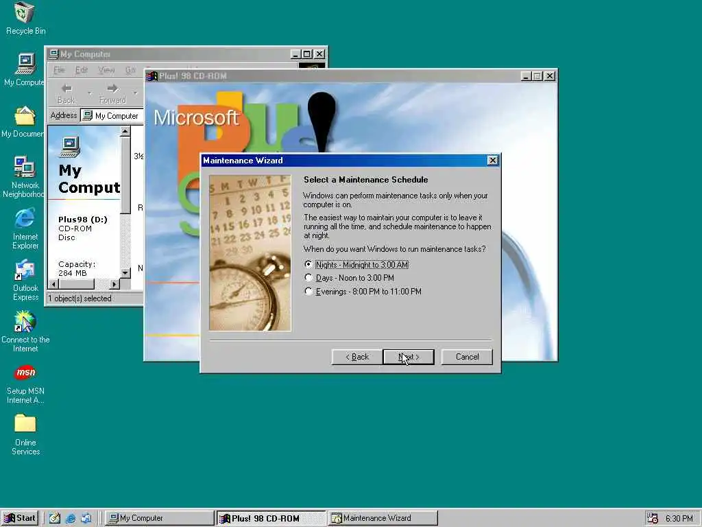This screenshot has width=702, height=527.
Task: Click the Forward arrow in My Computer
Action: 112,93
